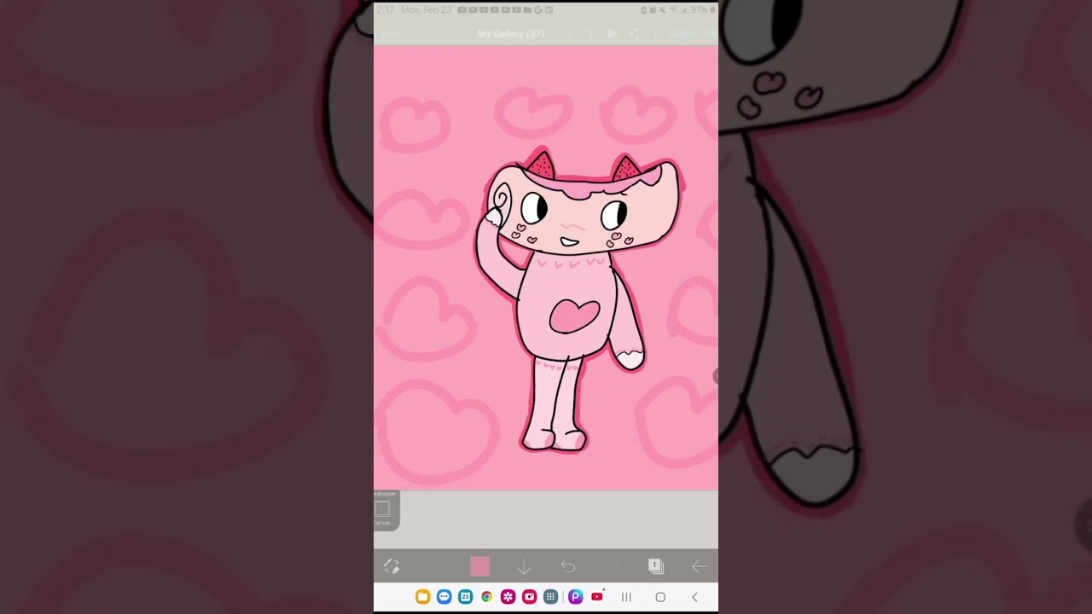Open the pink current color swatch
Screen dimensions: 1092x614
coord(480,566)
